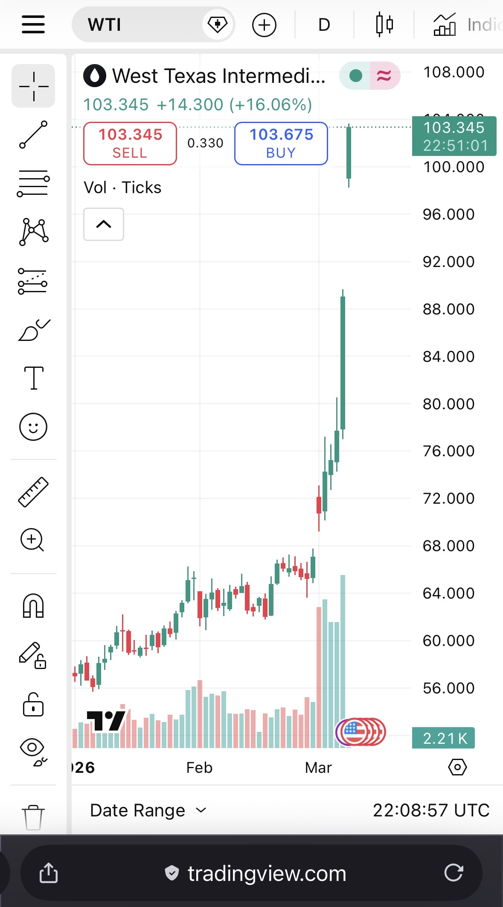Click the 0.330 spread value
Image resolution: width=503 pixels, height=907 pixels.
point(206,143)
